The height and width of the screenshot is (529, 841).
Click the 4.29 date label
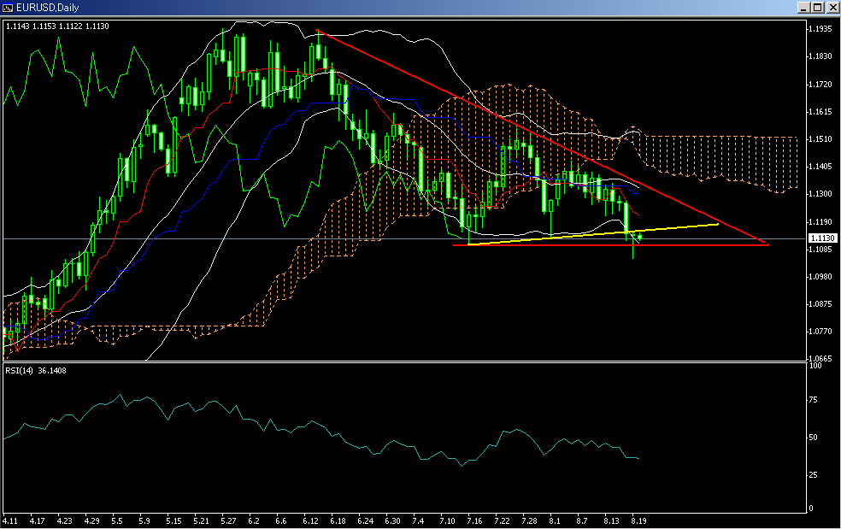click(91, 521)
